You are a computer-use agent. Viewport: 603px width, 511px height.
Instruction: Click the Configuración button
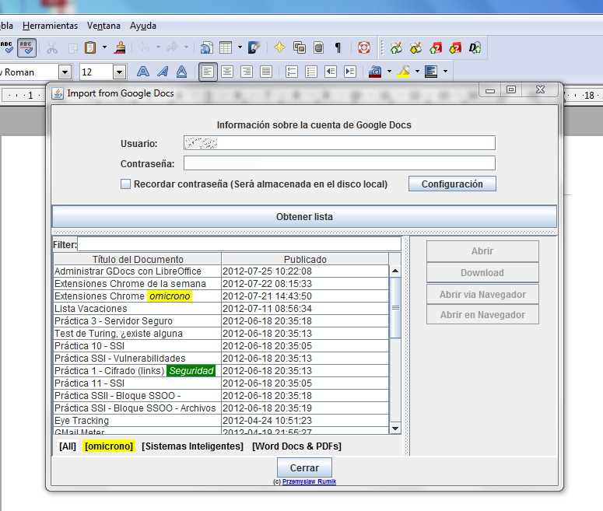(x=452, y=184)
